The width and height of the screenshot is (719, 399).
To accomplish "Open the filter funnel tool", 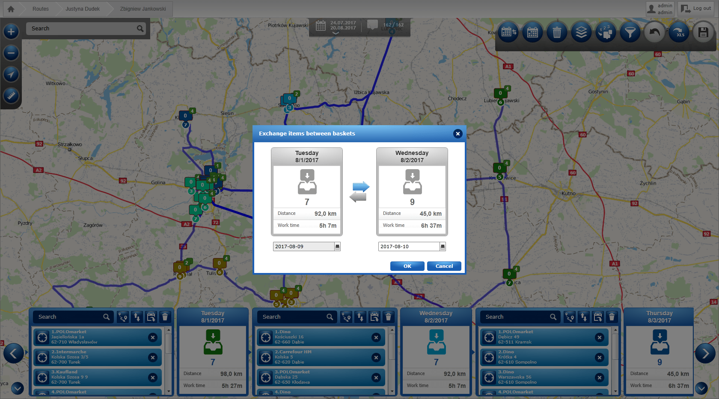I will [630, 32].
